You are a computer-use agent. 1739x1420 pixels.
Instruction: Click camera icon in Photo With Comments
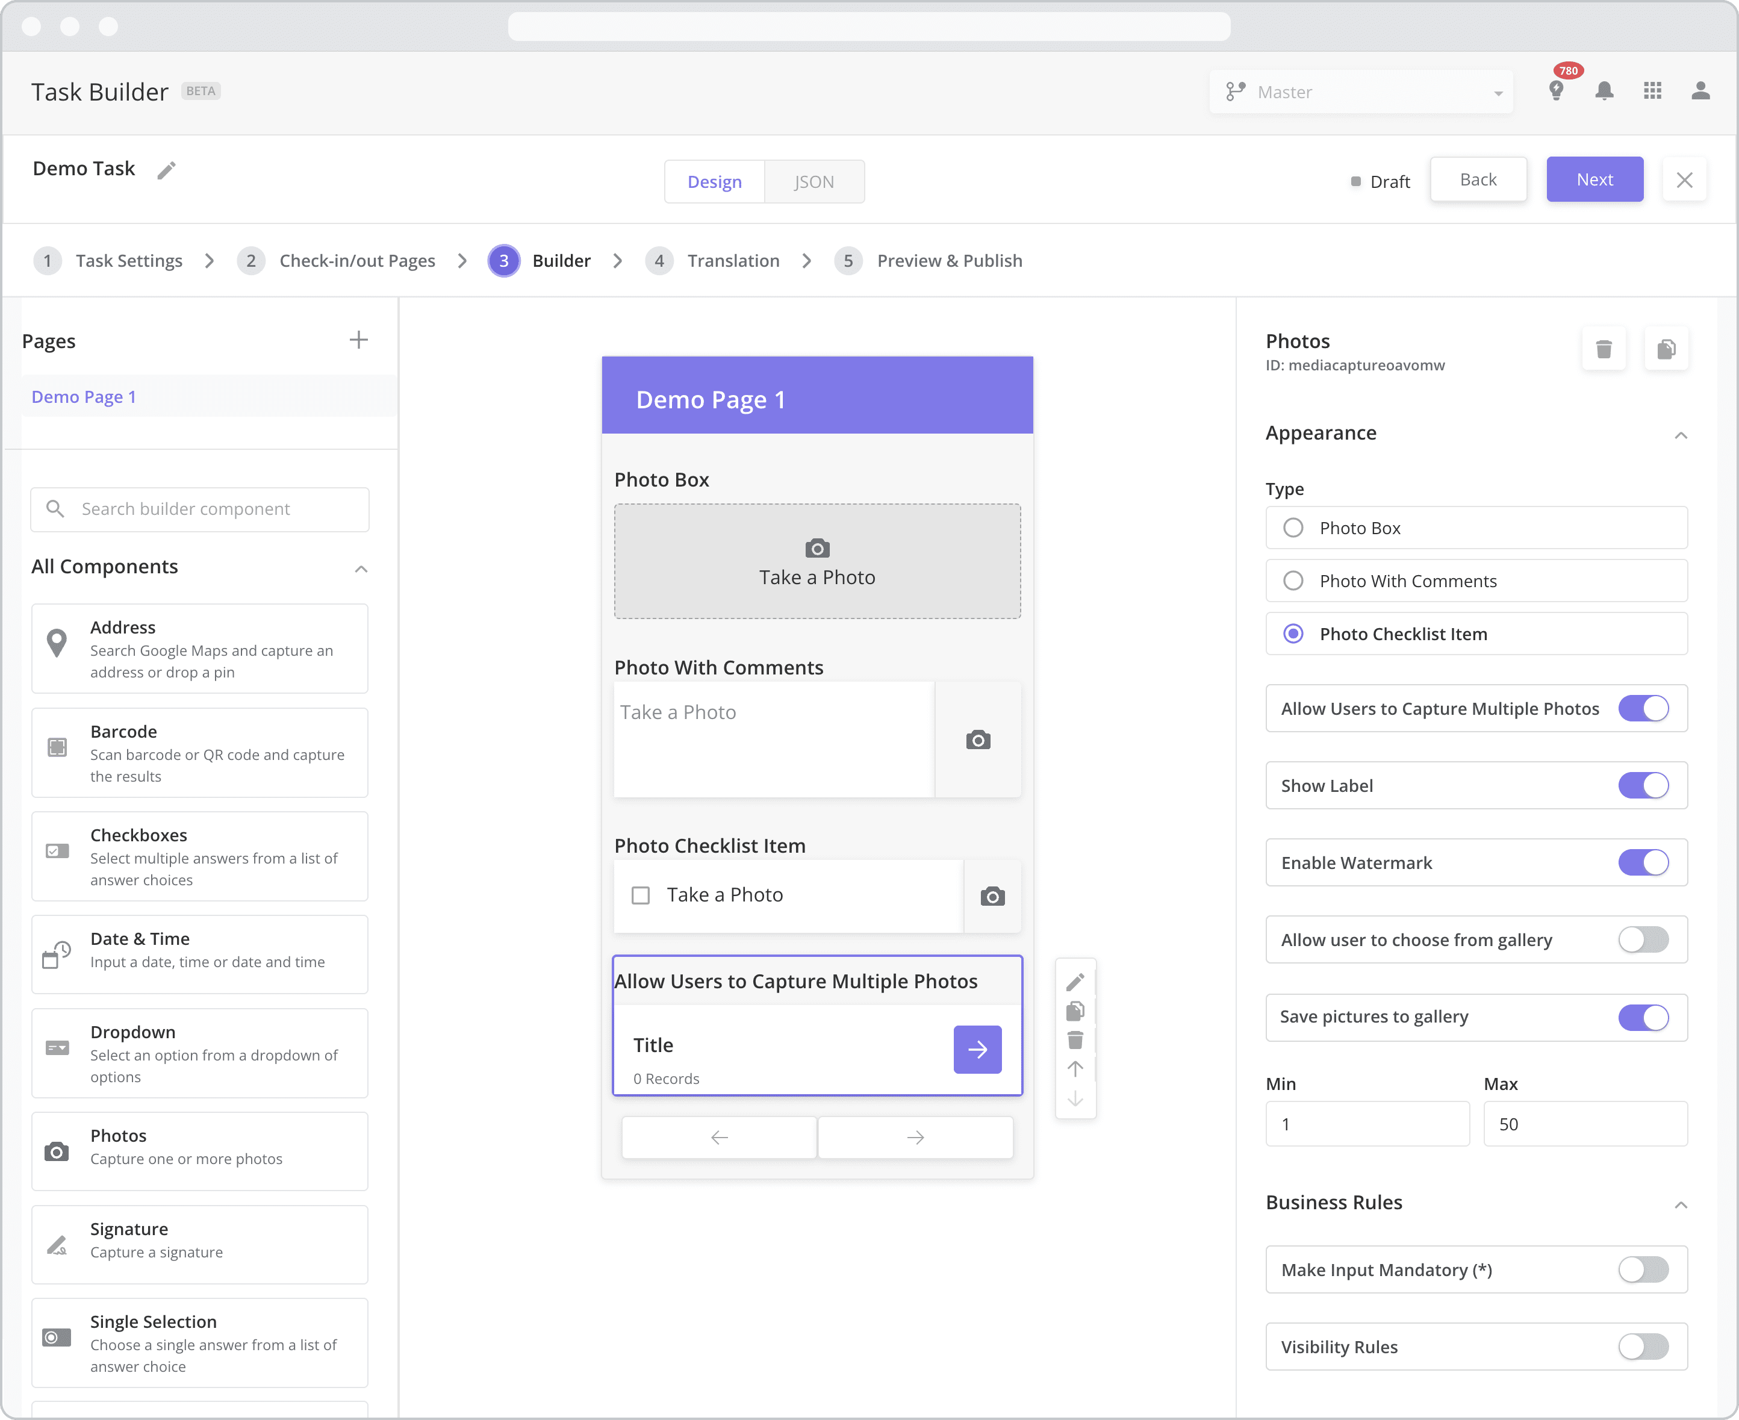(978, 740)
